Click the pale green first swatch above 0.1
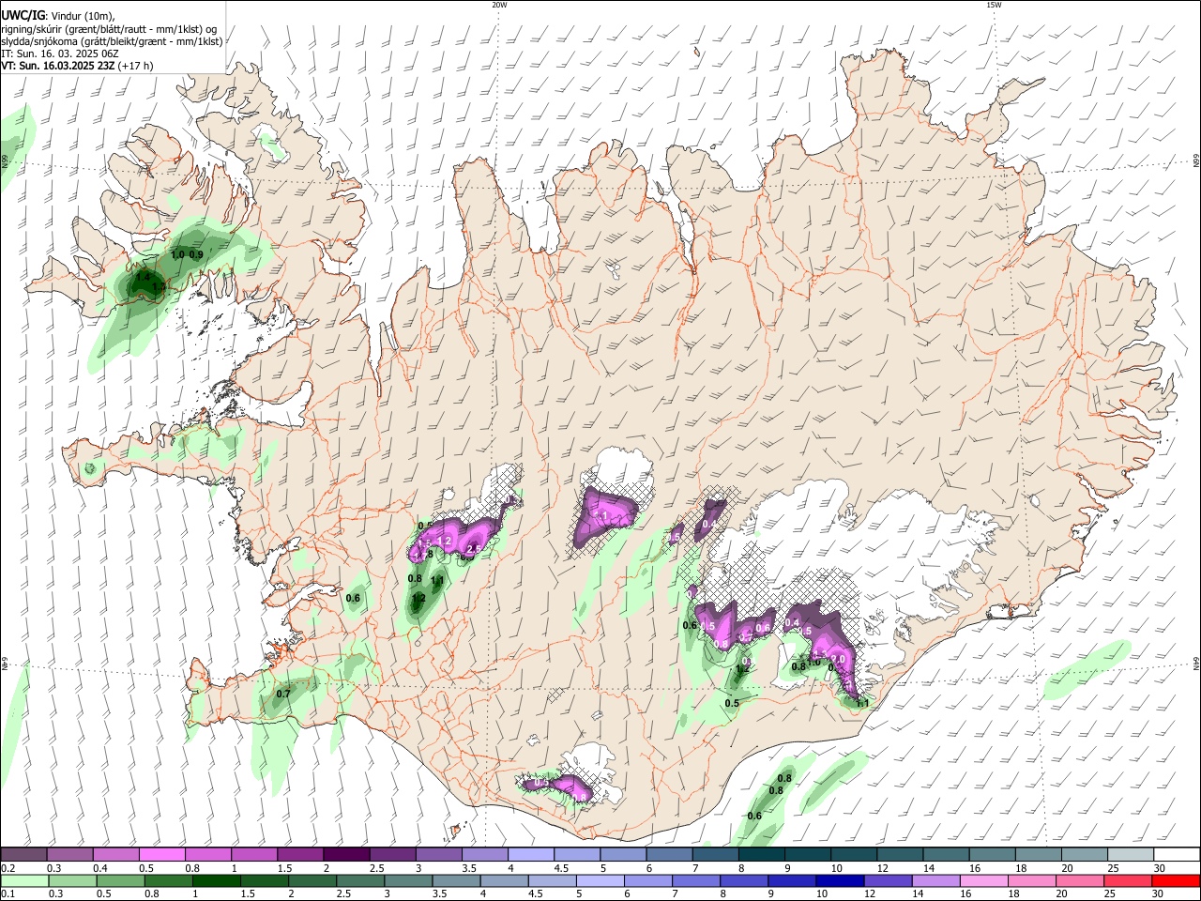 [x=24, y=880]
